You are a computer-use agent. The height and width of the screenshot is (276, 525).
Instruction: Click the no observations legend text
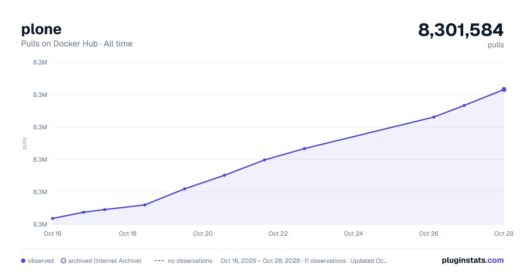[x=190, y=261]
